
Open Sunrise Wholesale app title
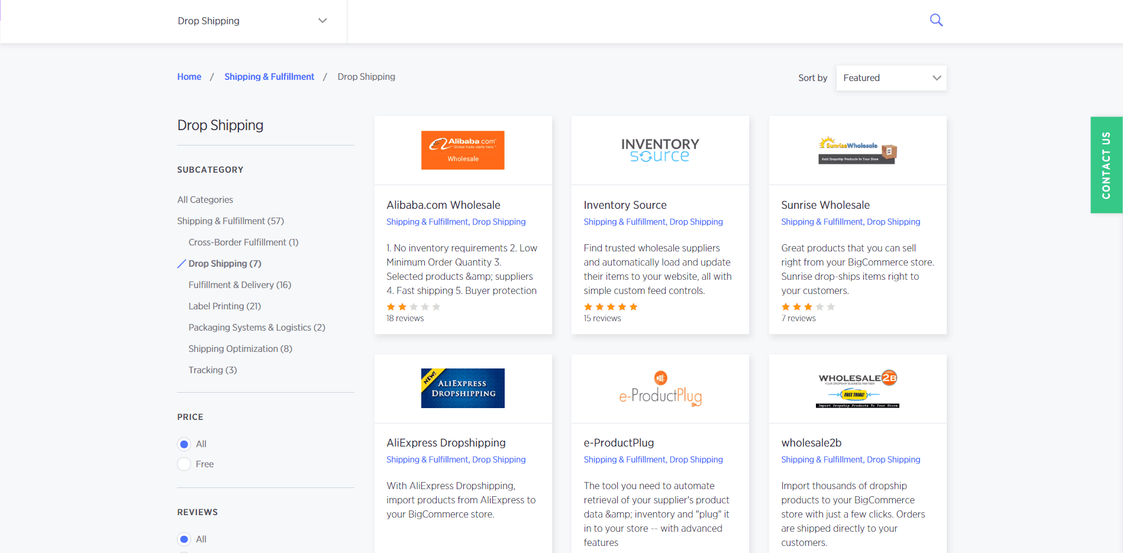(825, 205)
